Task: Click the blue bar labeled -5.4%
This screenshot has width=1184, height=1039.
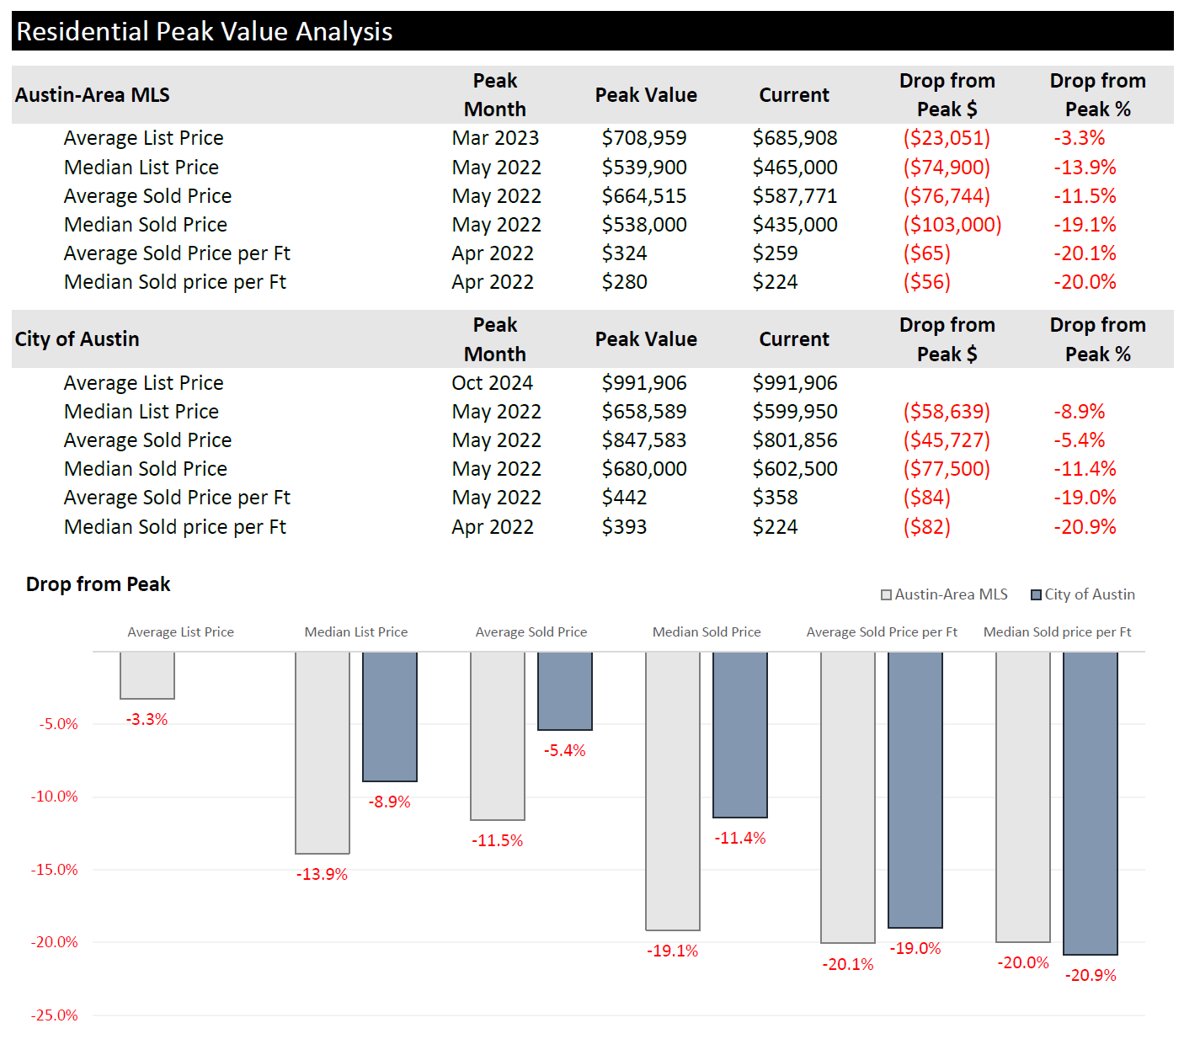Action: (565, 691)
